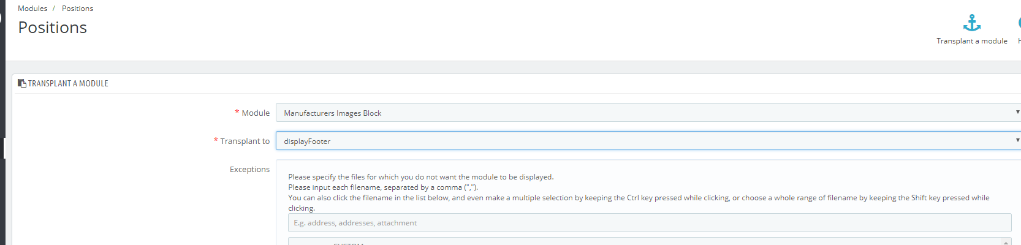Image resolution: width=1021 pixels, height=245 pixels.
Task: Open the Module dropdown showing Manufacturers Images Block
Action: click(x=648, y=113)
